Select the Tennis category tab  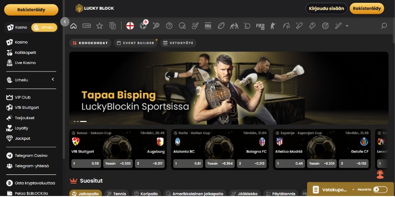pyautogui.click(x=116, y=194)
